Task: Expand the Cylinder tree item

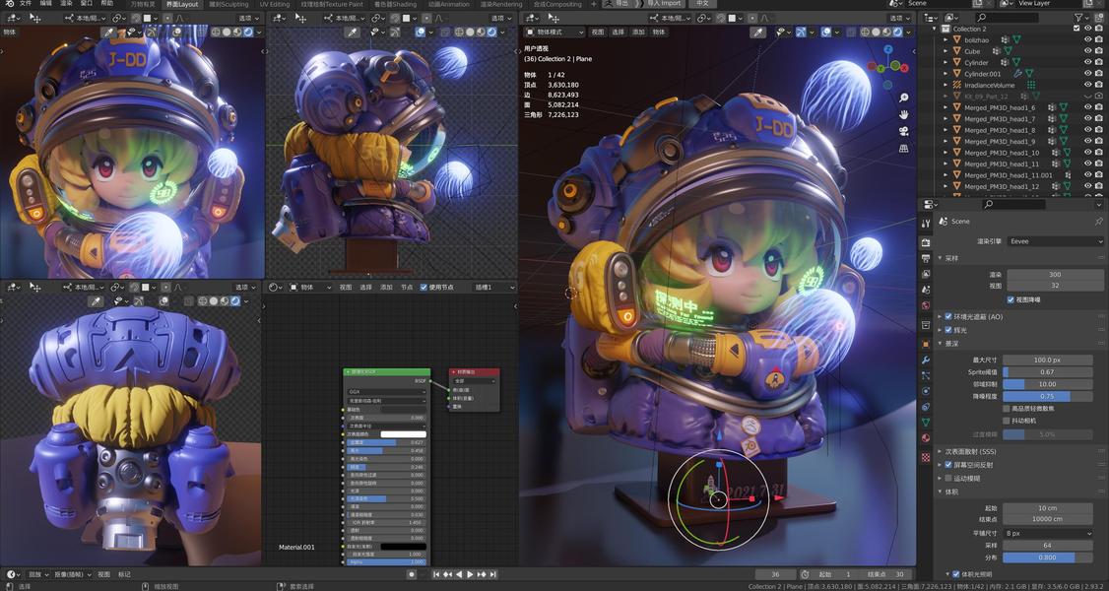Action: click(x=946, y=62)
